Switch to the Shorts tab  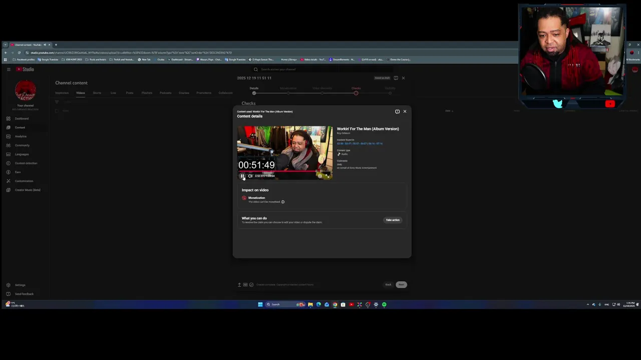pos(97,93)
